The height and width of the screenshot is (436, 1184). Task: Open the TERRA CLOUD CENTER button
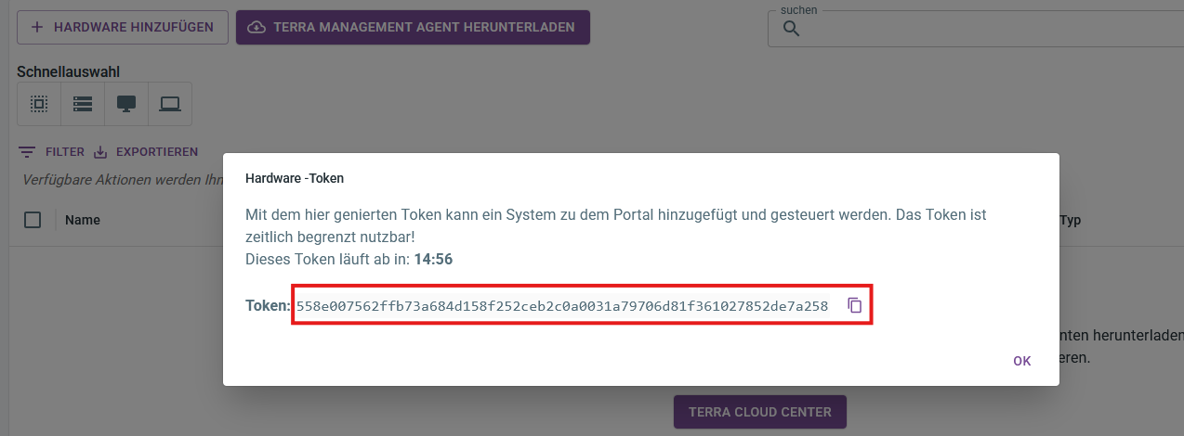(x=760, y=411)
